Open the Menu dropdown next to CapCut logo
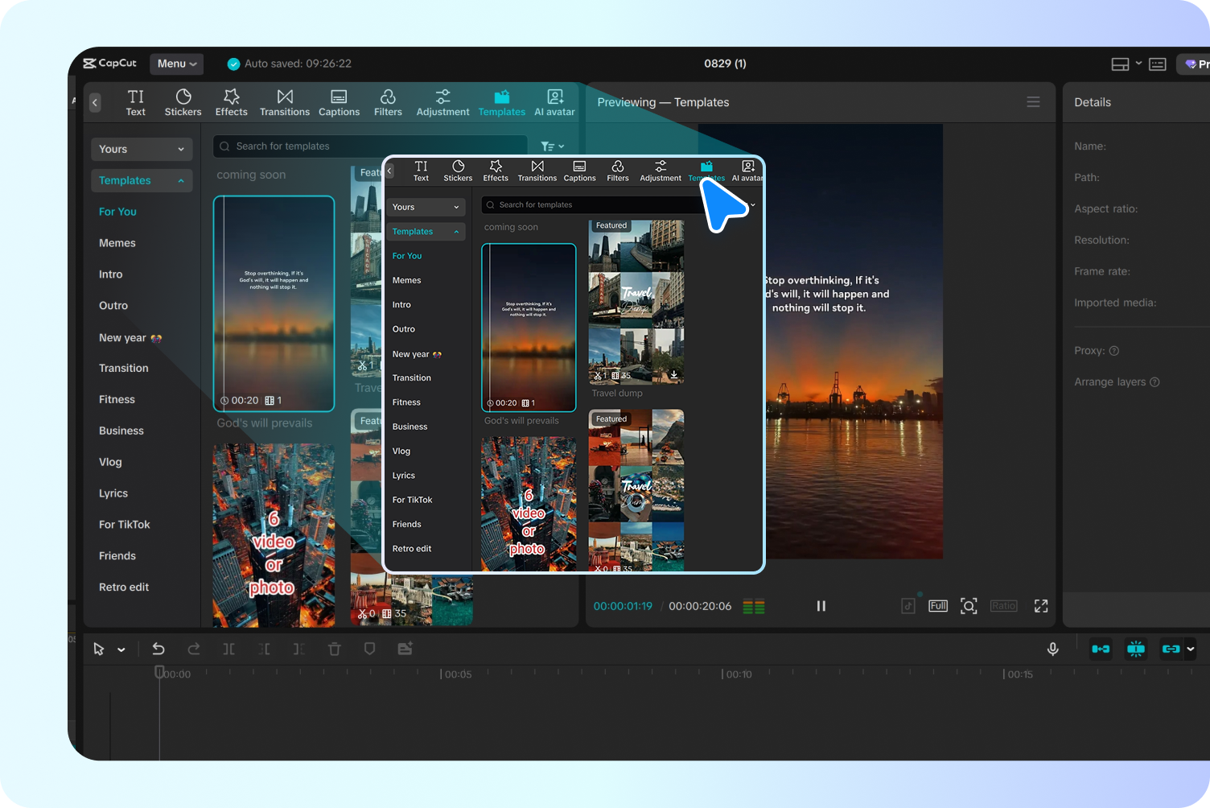 click(176, 64)
